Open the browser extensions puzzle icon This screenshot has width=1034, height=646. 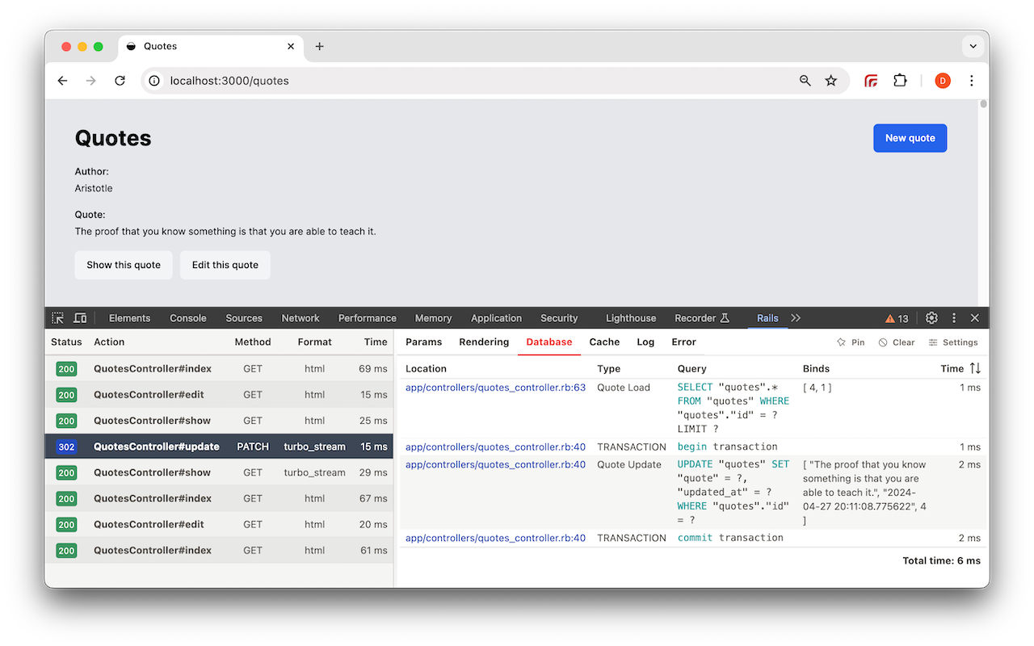tap(900, 81)
